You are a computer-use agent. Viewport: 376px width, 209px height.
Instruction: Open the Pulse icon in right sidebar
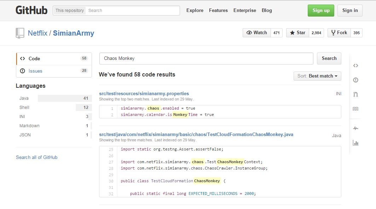(x=355, y=128)
